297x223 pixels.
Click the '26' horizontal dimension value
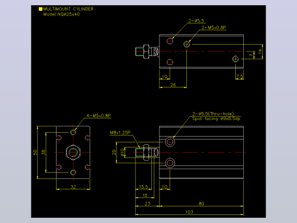173,85
